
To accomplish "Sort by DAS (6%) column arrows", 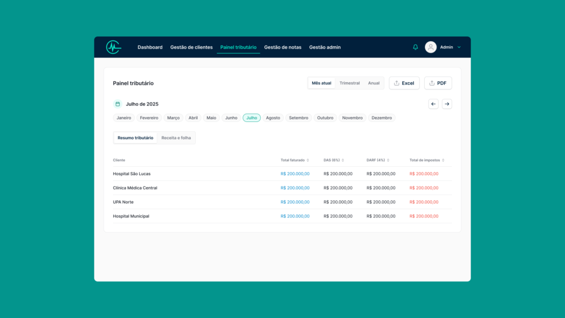I will (343, 160).
